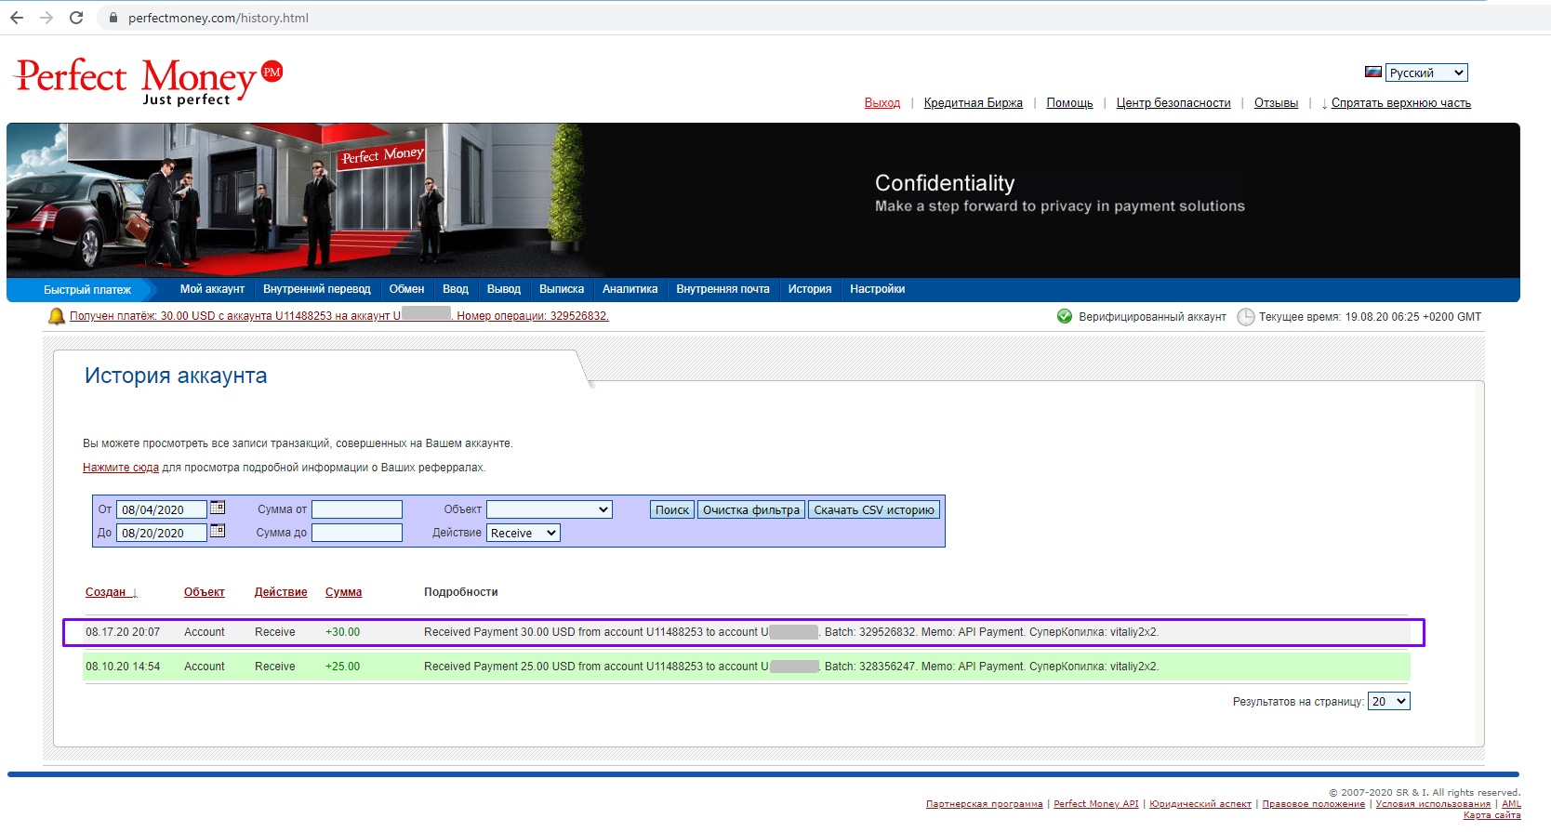Select the Обмен menu item

(x=406, y=289)
